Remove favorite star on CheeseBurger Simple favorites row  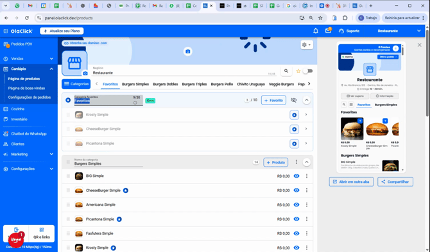pos(294,130)
